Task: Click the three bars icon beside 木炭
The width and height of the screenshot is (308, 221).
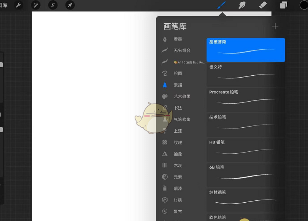Action: tap(165, 165)
